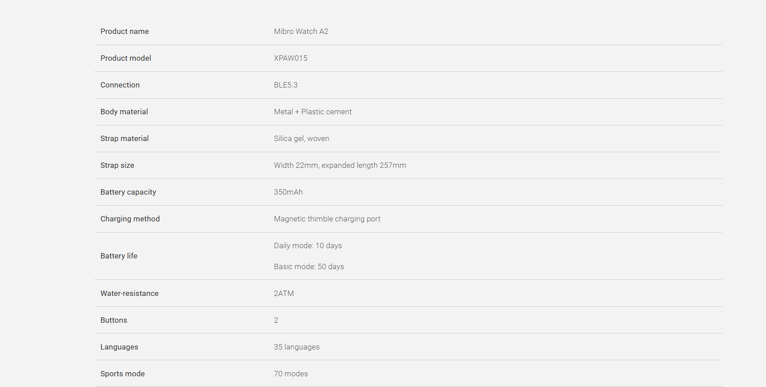Click the Strap material label
Image resolution: width=766 pixels, height=387 pixels.
pos(125,138)
